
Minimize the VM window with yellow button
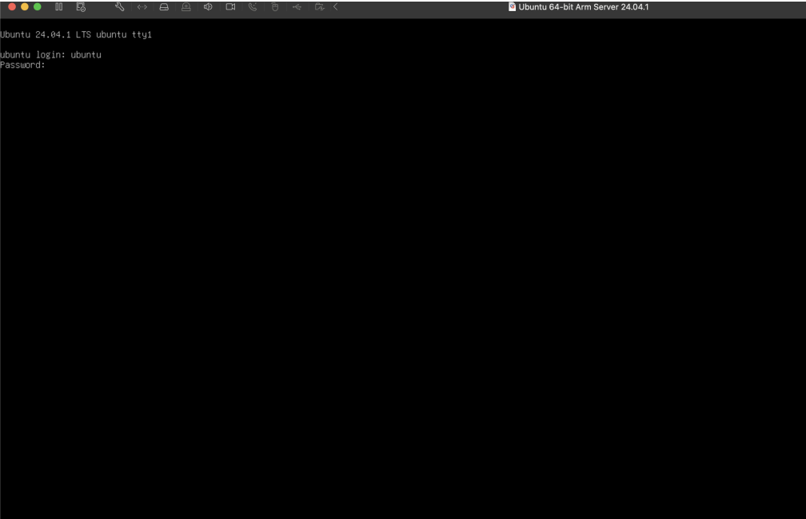click(25, 8)
